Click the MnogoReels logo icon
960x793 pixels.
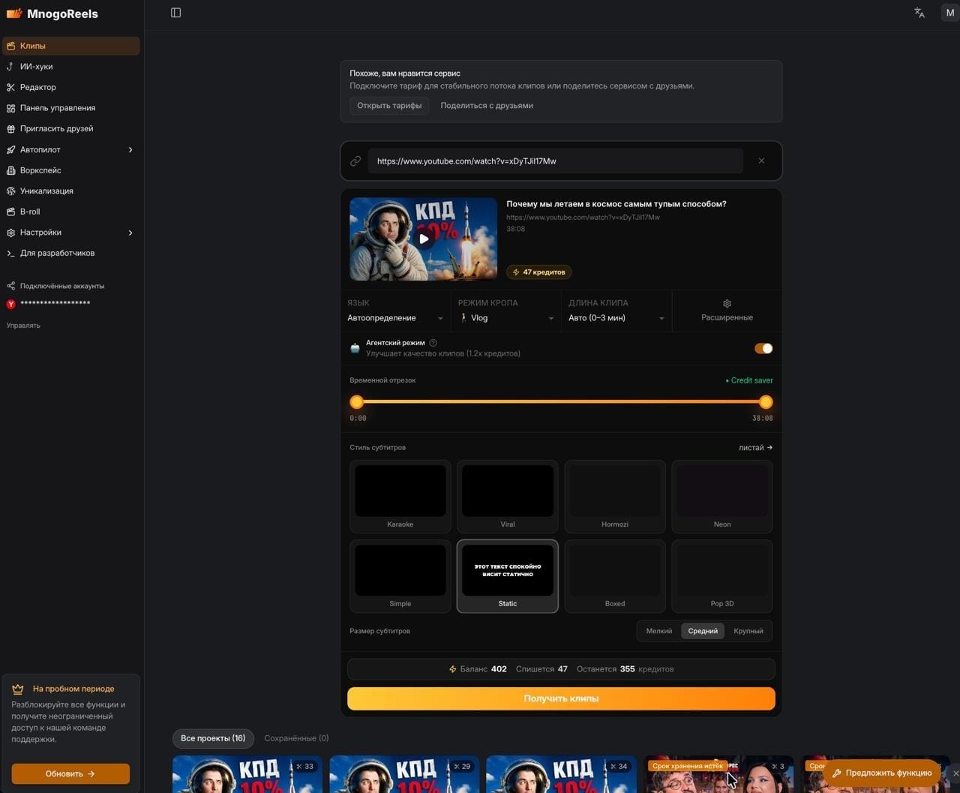tap(14, 14)
